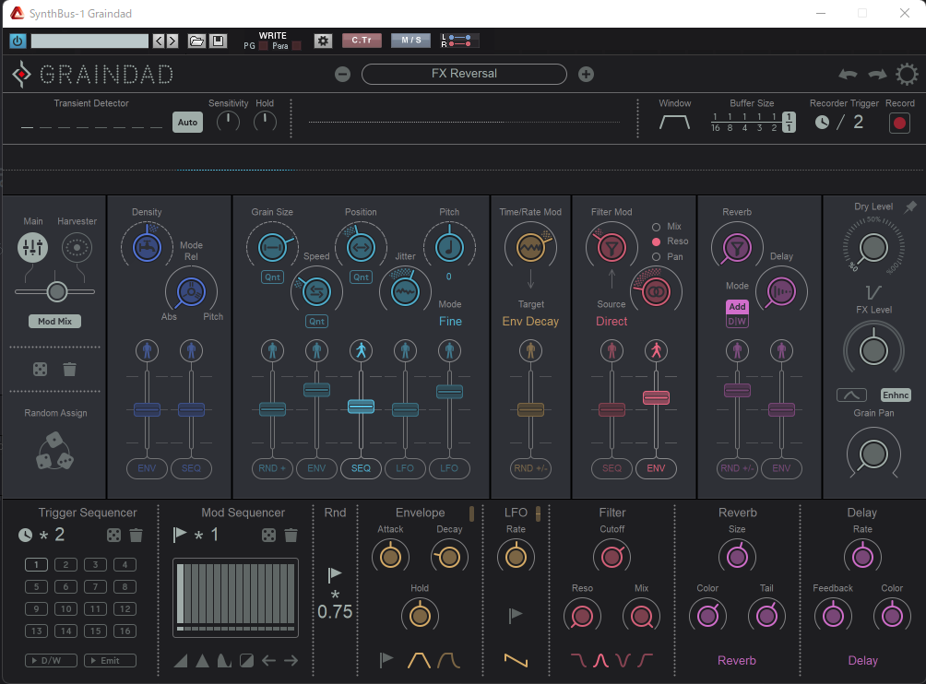Viewport: 926px width, 684px height.
Task: Open the Direct source selector
Action: 611,321
